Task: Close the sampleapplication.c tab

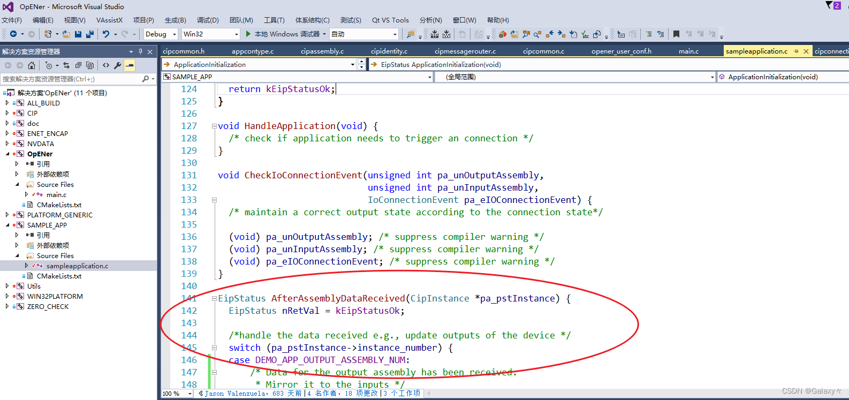Action: 806,51
